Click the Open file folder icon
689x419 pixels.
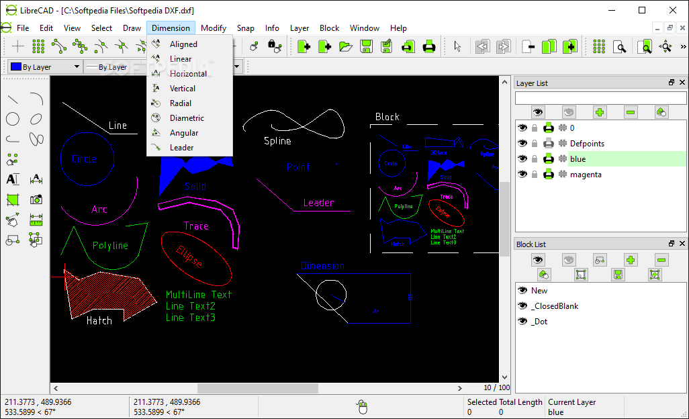pos(346,46)
